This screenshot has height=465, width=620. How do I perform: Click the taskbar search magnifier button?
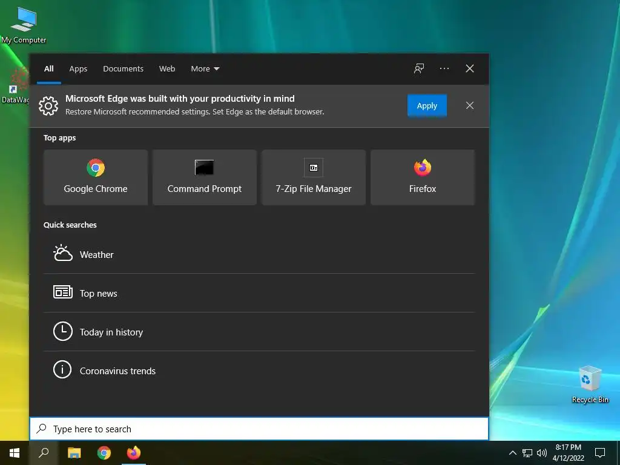coord(44,453)
